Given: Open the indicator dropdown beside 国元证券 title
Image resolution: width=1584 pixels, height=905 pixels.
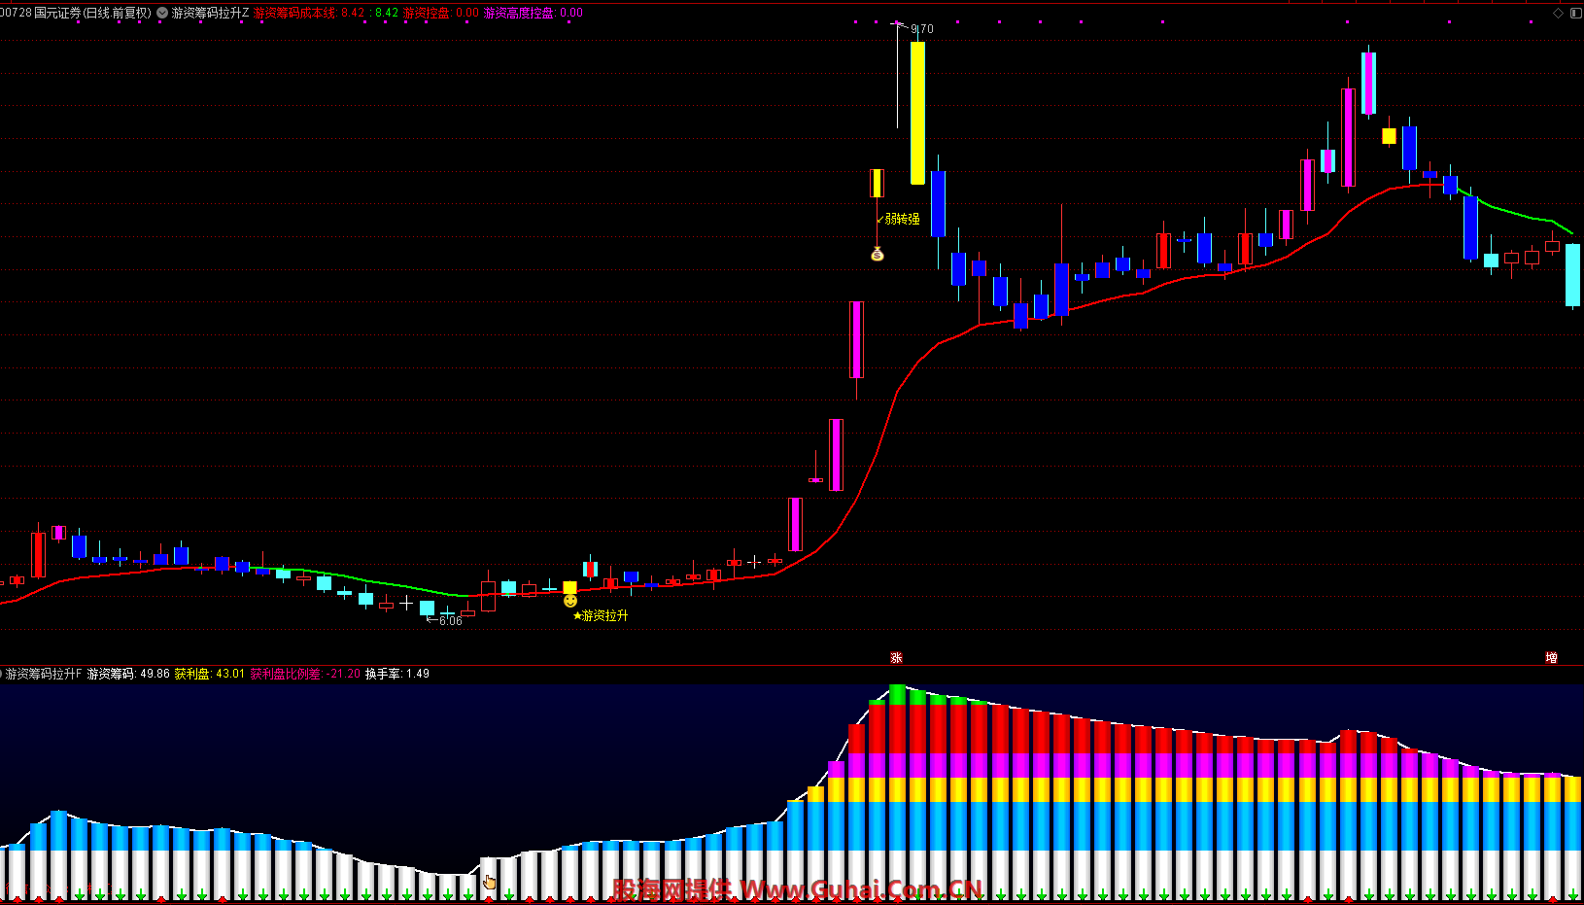Looking at the screenshot, I should coord(162,13).
